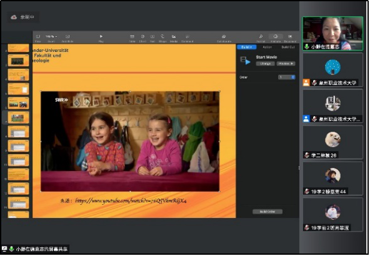The width and height of the screenshot is (370, 256).
Task: Click the bottom participant's avatar
Action: 332,212
